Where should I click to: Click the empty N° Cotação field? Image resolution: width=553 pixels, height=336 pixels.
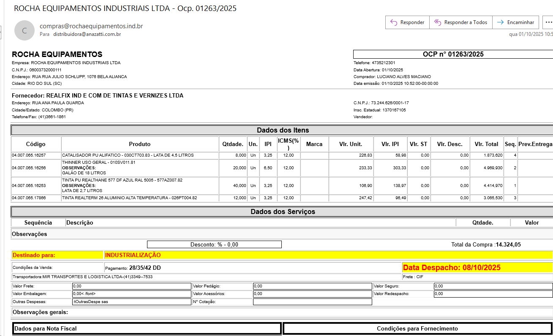tap(312, 302)
